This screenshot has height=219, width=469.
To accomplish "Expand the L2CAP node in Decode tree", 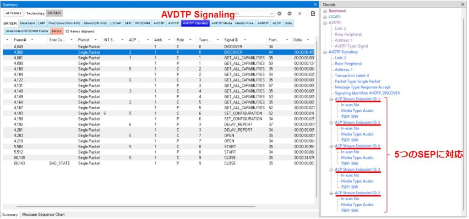I will pos(325,16).
